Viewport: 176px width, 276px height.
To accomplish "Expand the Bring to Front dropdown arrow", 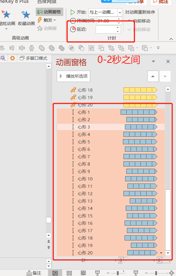I will [137, 48].
